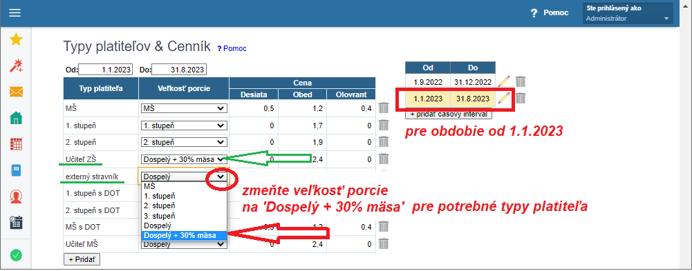692x271 pixels.
Task: Expand portion size dropdown for Učiteľ ZŠ
Action: [184, 159]
